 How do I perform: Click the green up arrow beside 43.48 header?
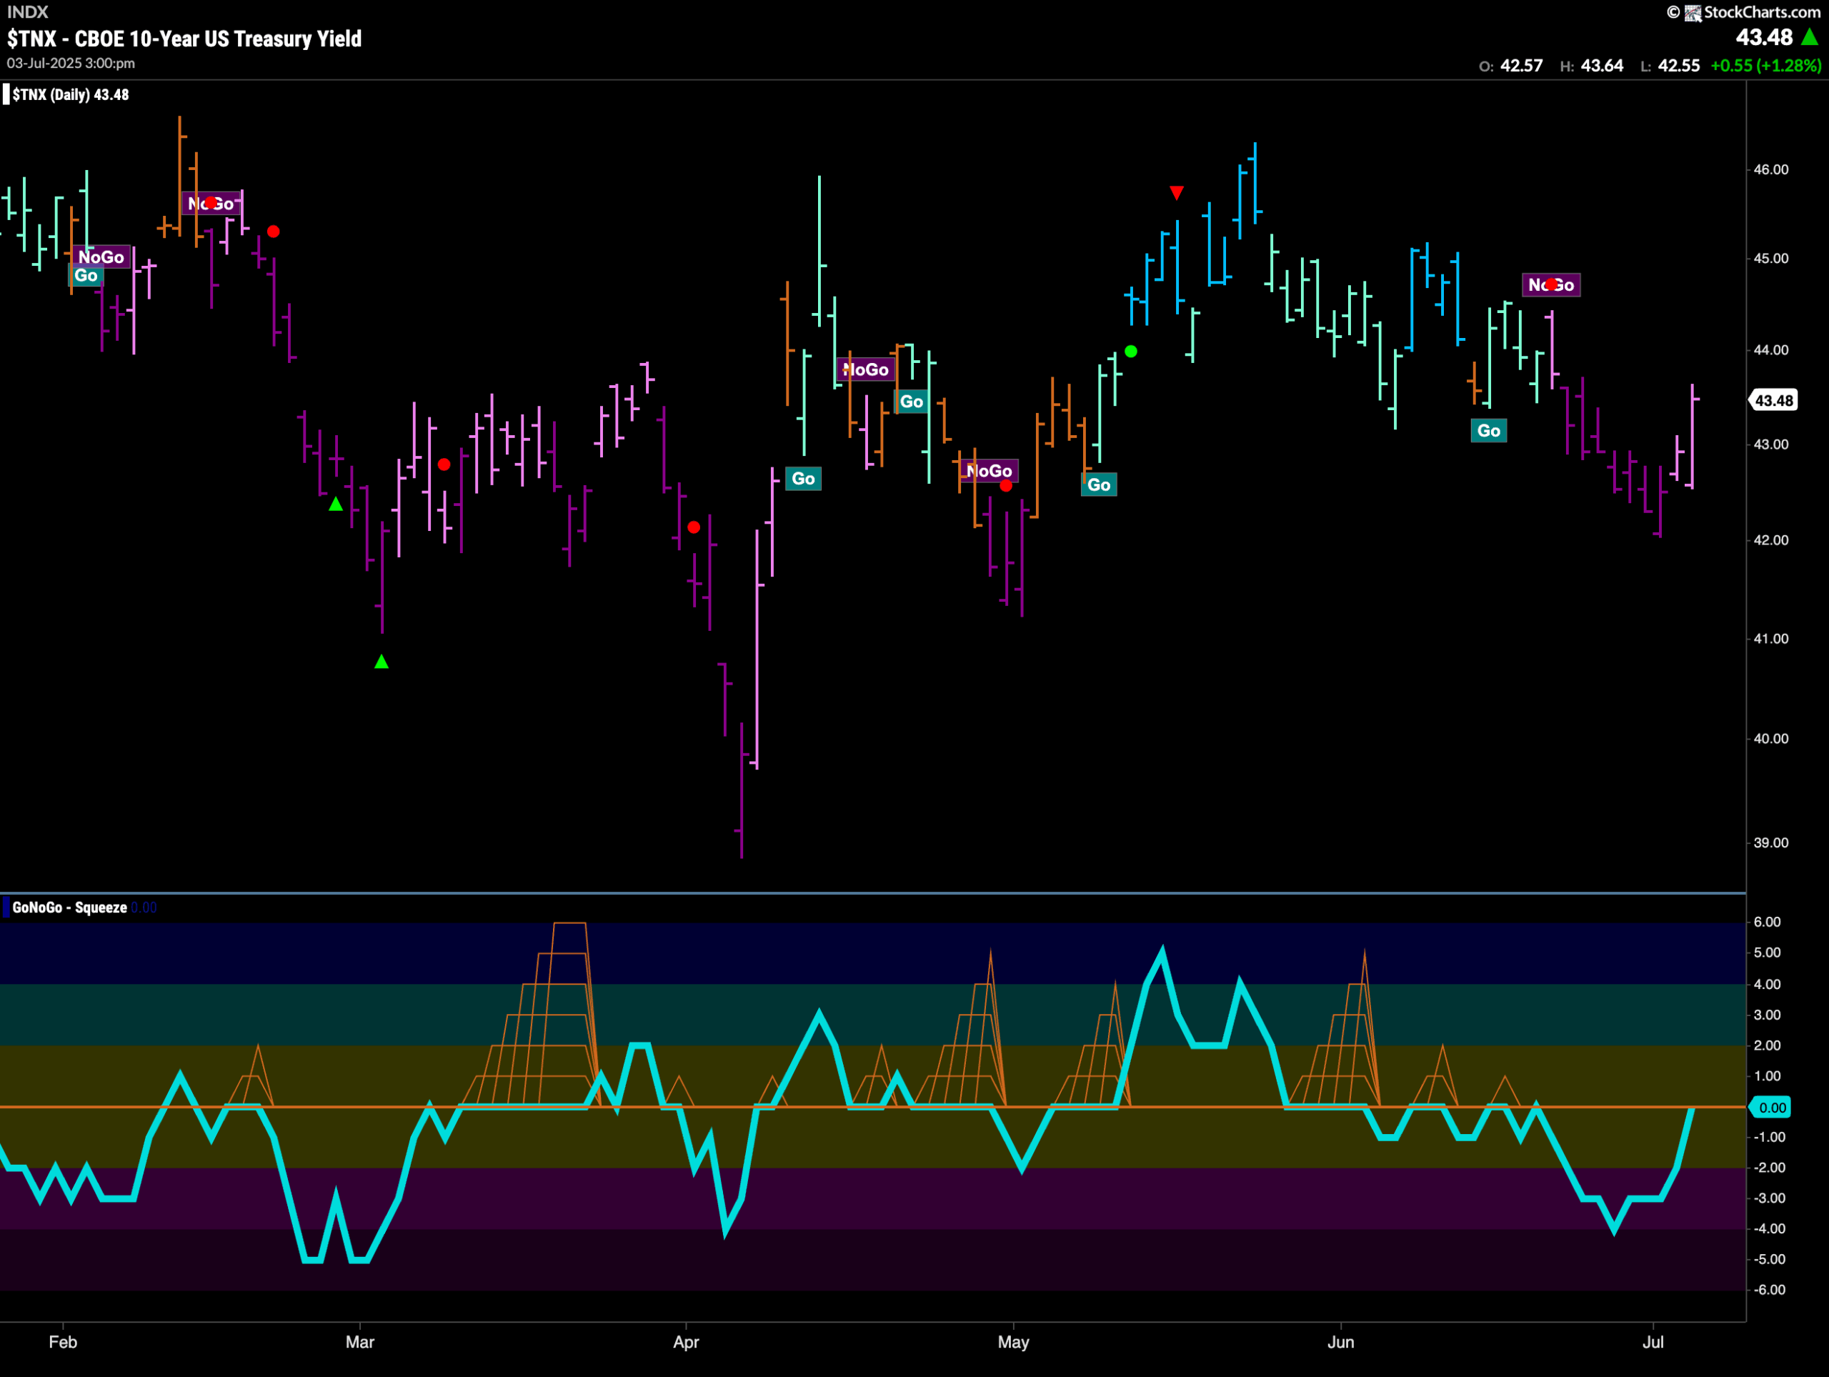point(1809,37)
